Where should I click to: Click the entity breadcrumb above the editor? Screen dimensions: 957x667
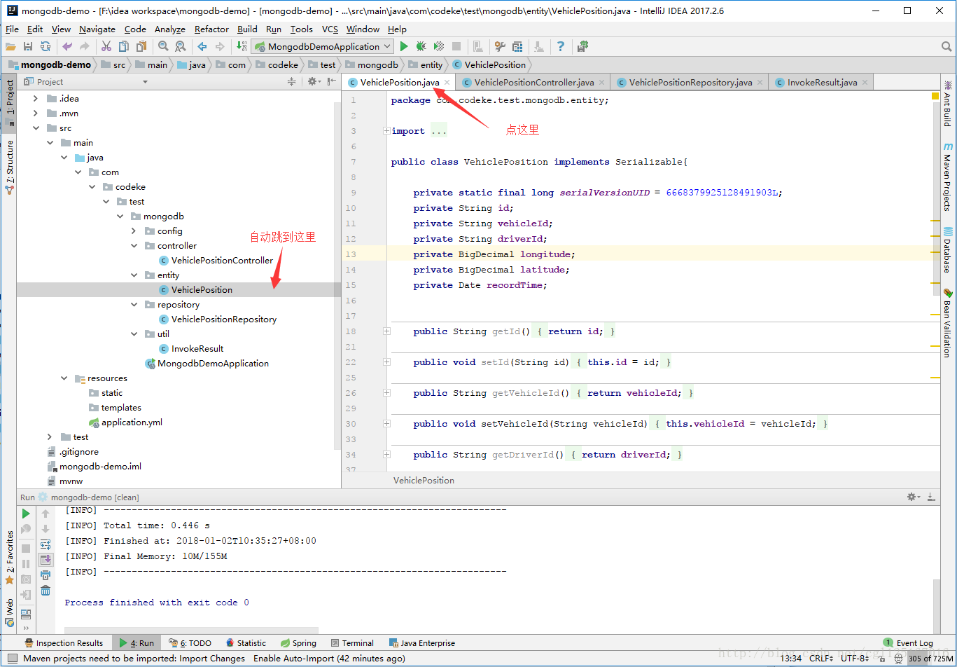(429, 64)
